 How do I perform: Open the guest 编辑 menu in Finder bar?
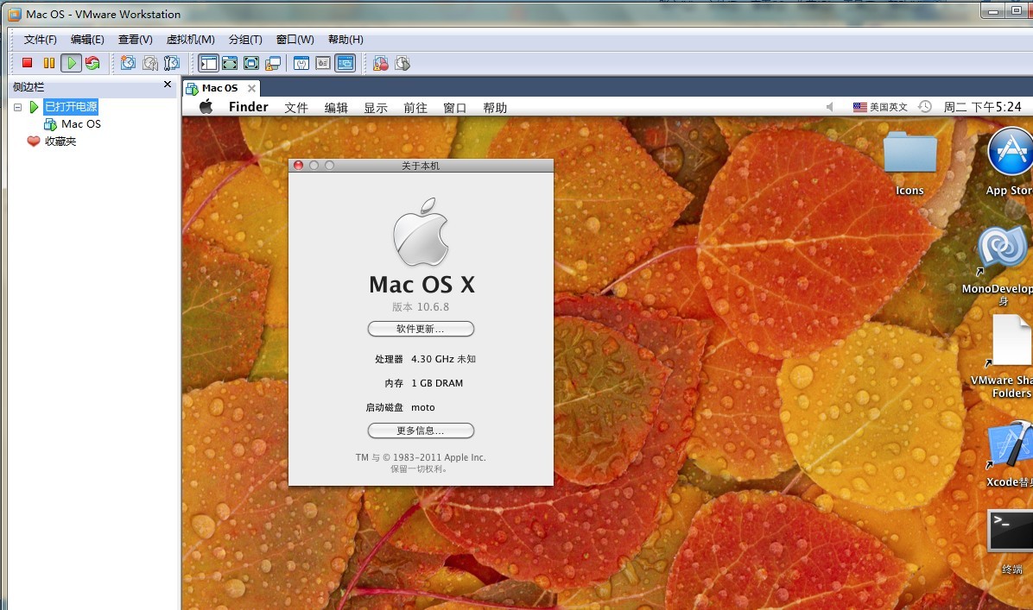336,107
